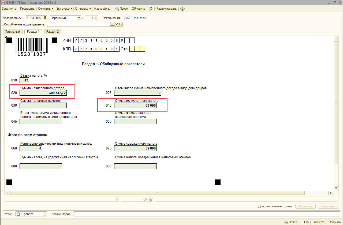Click the OK button
This screenshot has width=343, height=225.
tap(306, 222)
